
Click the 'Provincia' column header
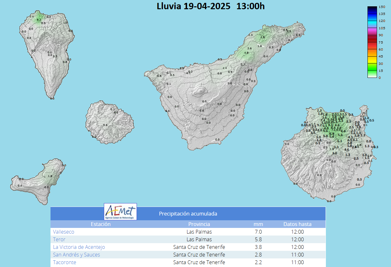[x=199, y=224]
